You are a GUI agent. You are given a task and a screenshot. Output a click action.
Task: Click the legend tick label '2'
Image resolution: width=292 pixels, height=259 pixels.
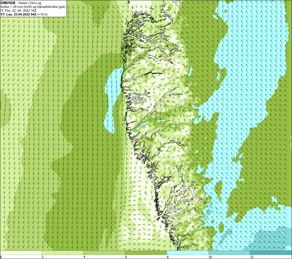(x=43, y=257)
